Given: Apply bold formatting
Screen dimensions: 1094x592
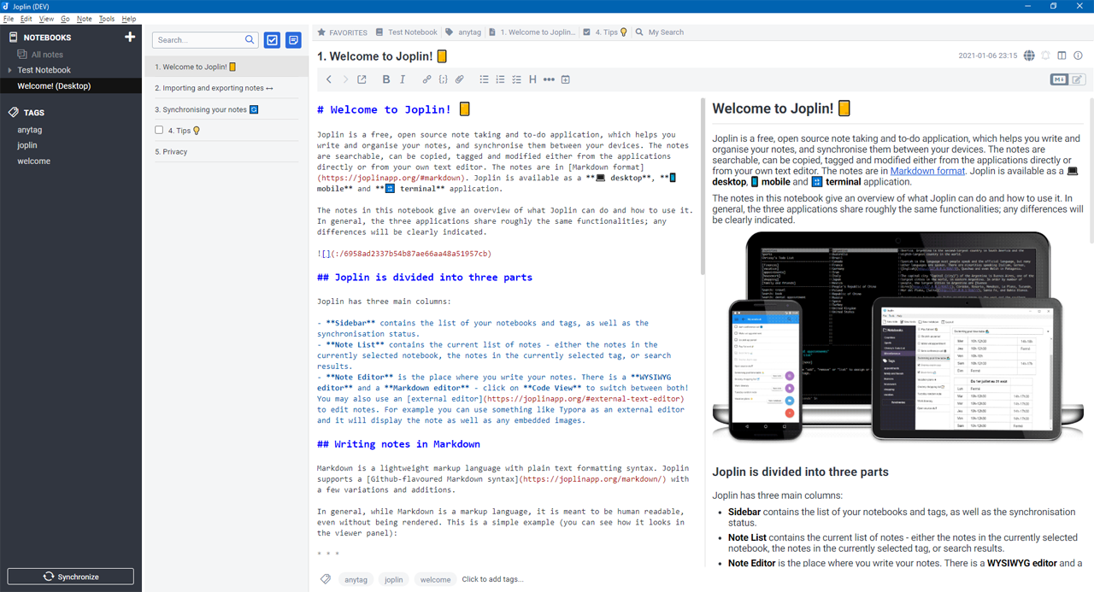Looking at the screenshot, I should pyautogui.click(x=386, y=79).
